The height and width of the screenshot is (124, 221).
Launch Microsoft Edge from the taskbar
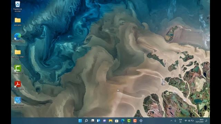[x=123, y=121]
